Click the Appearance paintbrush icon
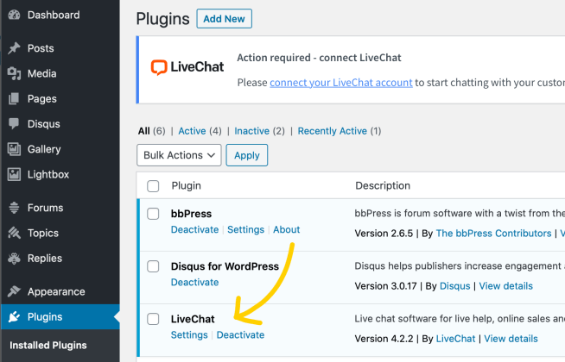Screen dimensions: 565x362 coord(14,291)
